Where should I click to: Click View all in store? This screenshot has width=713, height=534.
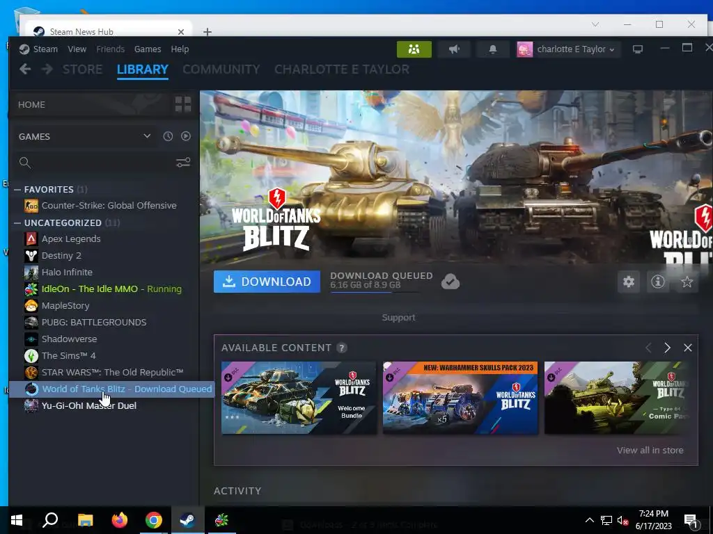coord(650,450)
